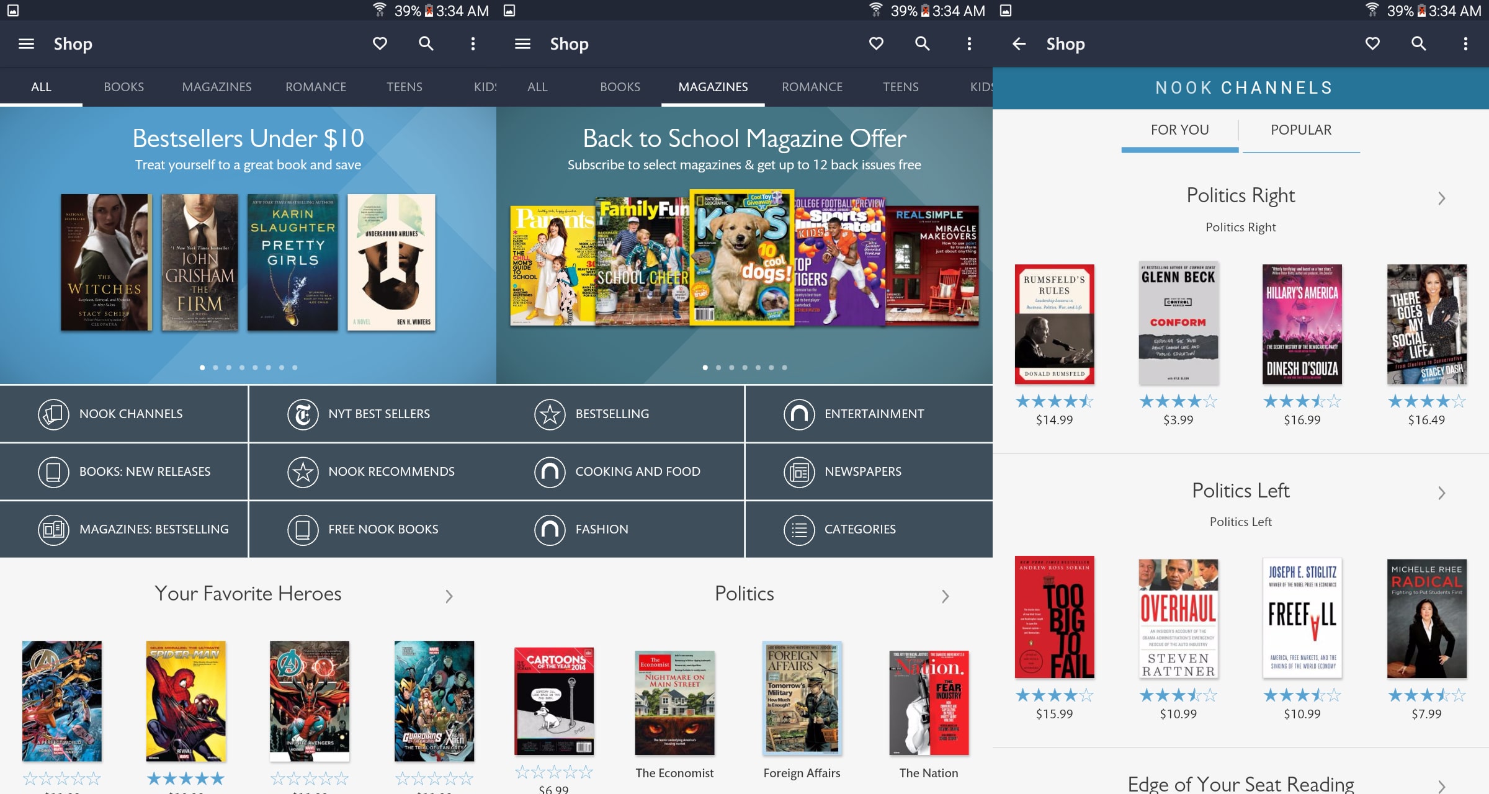Tap back arrow in Nook Channels screen
Screen dimensions: 1489x794
pos(1019,43)
